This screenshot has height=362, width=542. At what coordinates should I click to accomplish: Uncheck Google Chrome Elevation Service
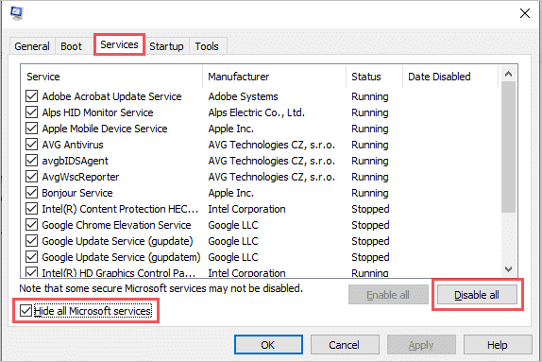tap(31, 225)
